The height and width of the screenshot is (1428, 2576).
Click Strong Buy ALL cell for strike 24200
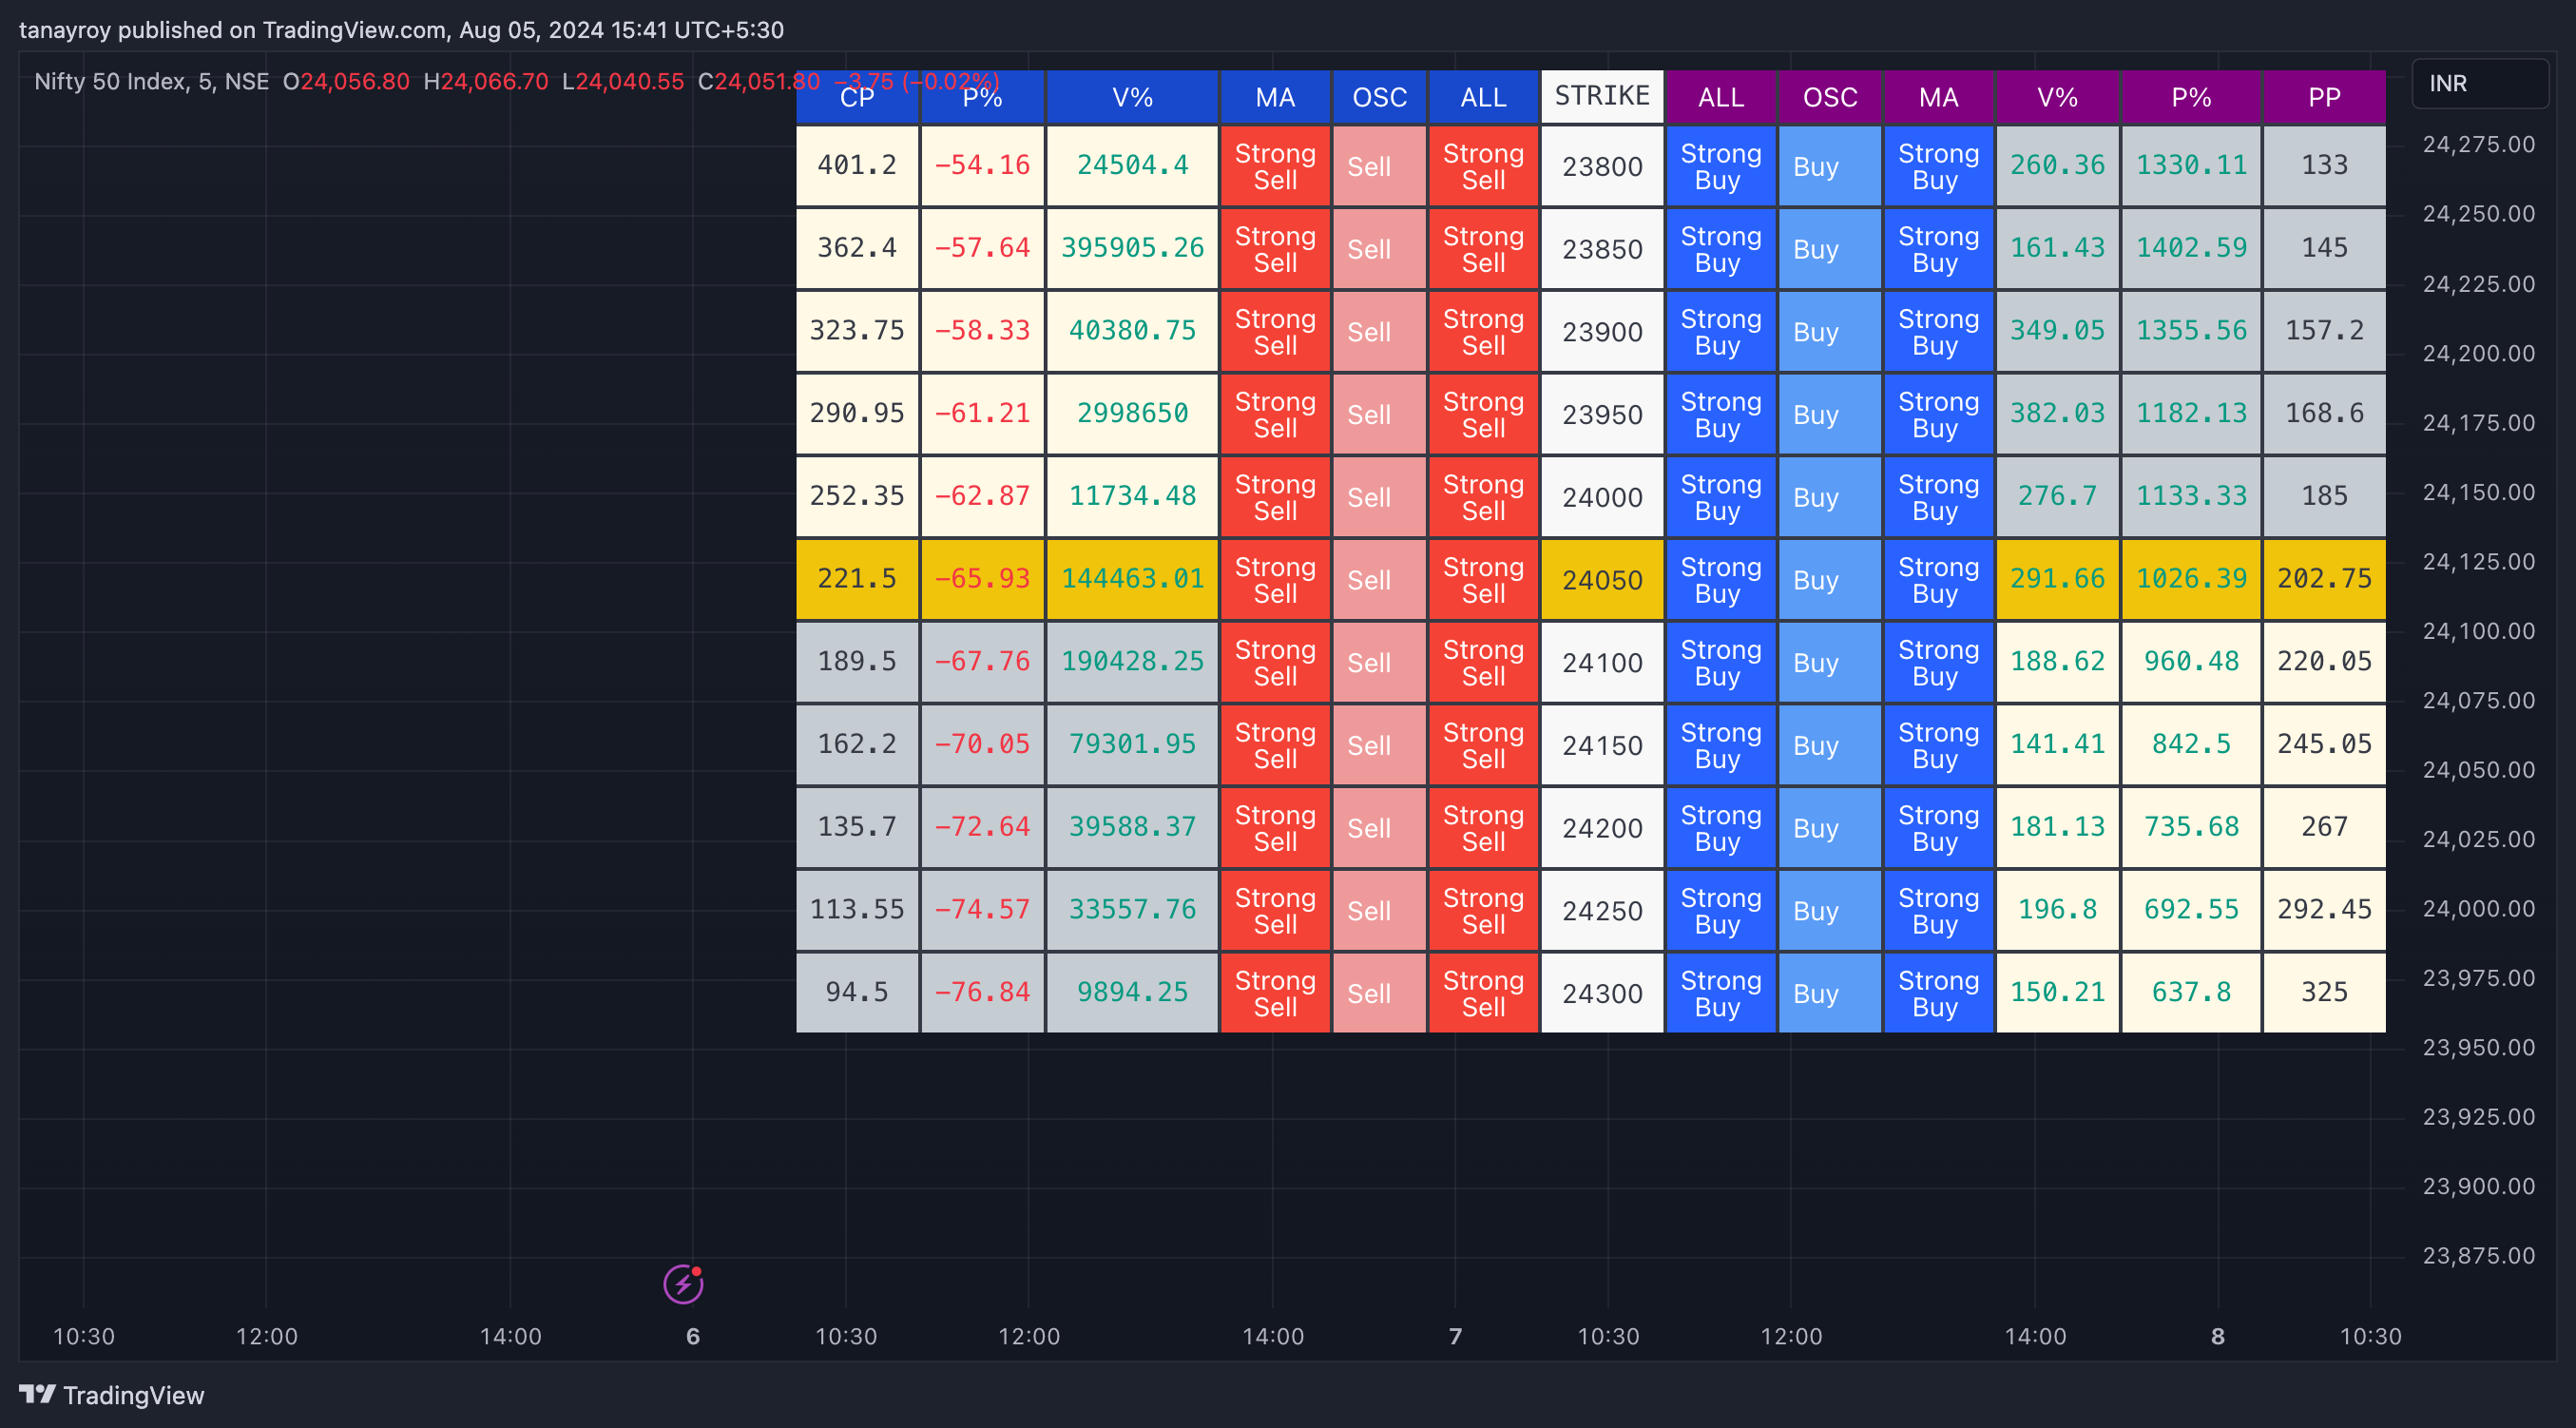tap(1720, 828)
